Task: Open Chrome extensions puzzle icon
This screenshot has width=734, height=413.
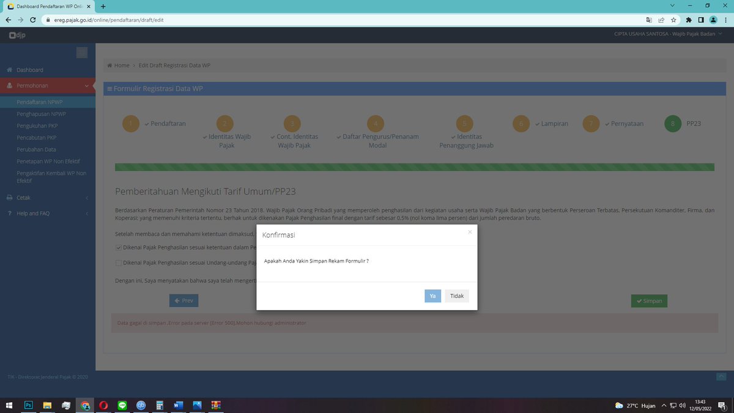Action: (689, 20)
